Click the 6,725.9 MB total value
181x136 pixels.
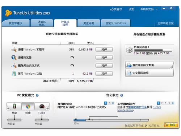[85, 81]
